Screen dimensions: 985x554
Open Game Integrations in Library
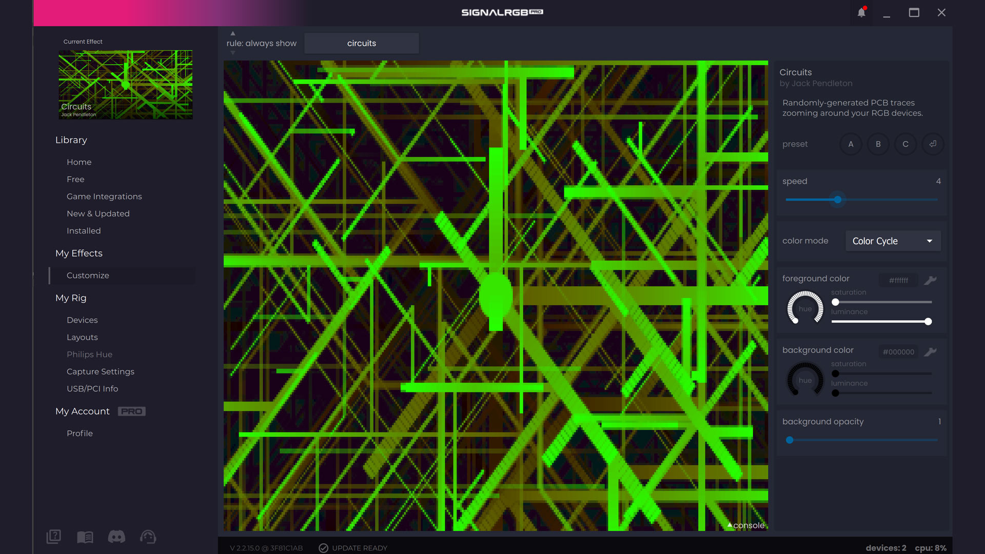(x=104, y=196)
